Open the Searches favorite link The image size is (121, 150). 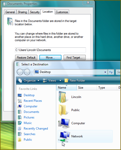pos(29,134)
